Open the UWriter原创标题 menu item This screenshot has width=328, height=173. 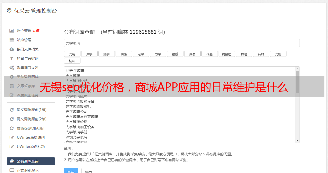[31, 147]
